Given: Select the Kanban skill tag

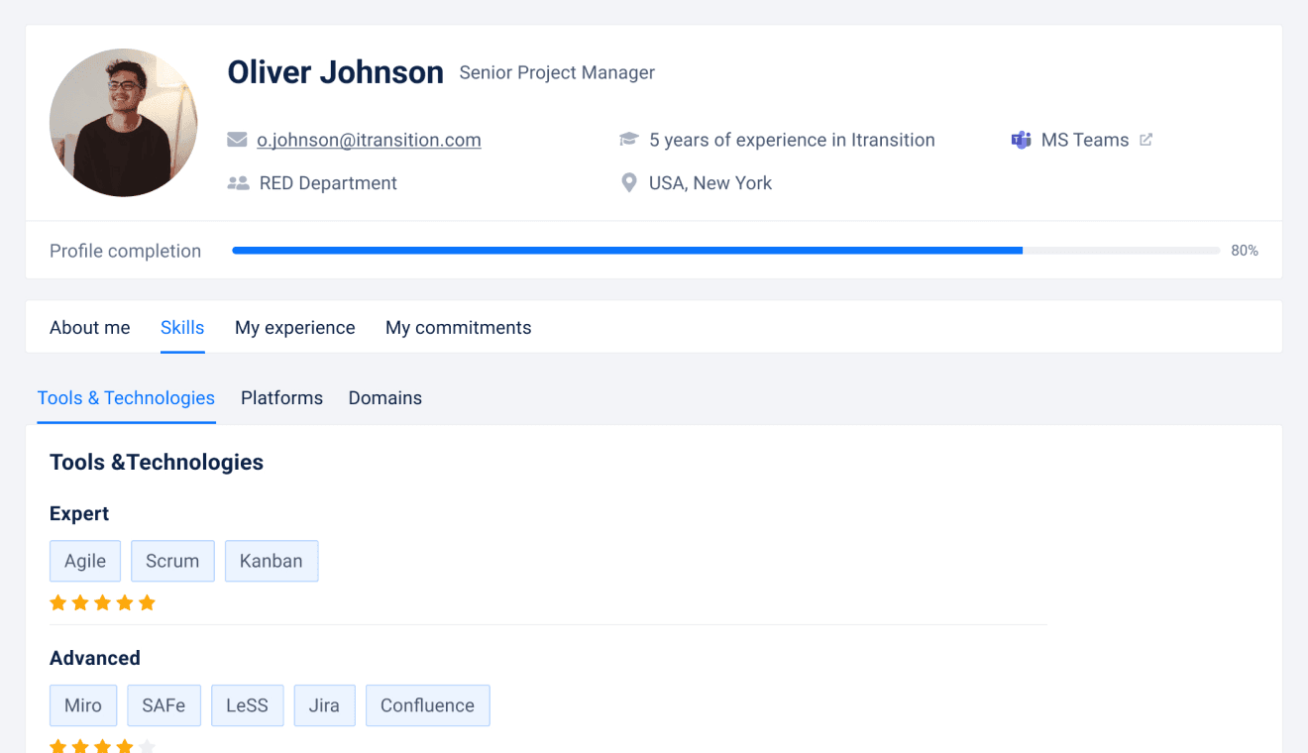Looking at the screenshot, I should pyautogui.click(x=271, y=561).
